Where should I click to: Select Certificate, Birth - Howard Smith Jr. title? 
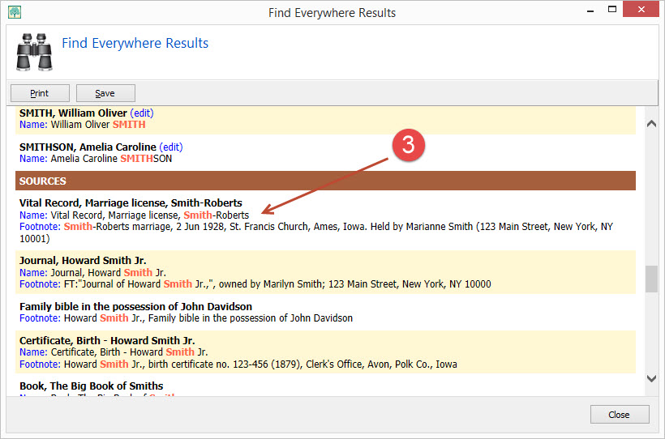click(107, 341)
